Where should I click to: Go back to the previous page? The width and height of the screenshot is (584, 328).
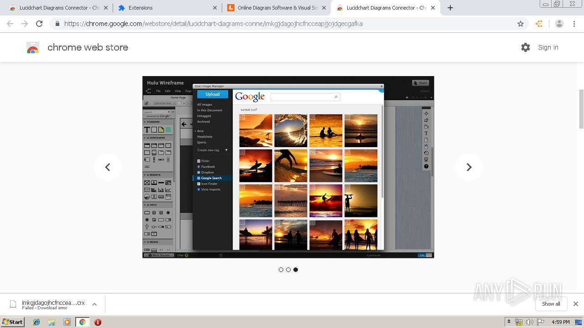click(10, 24)
